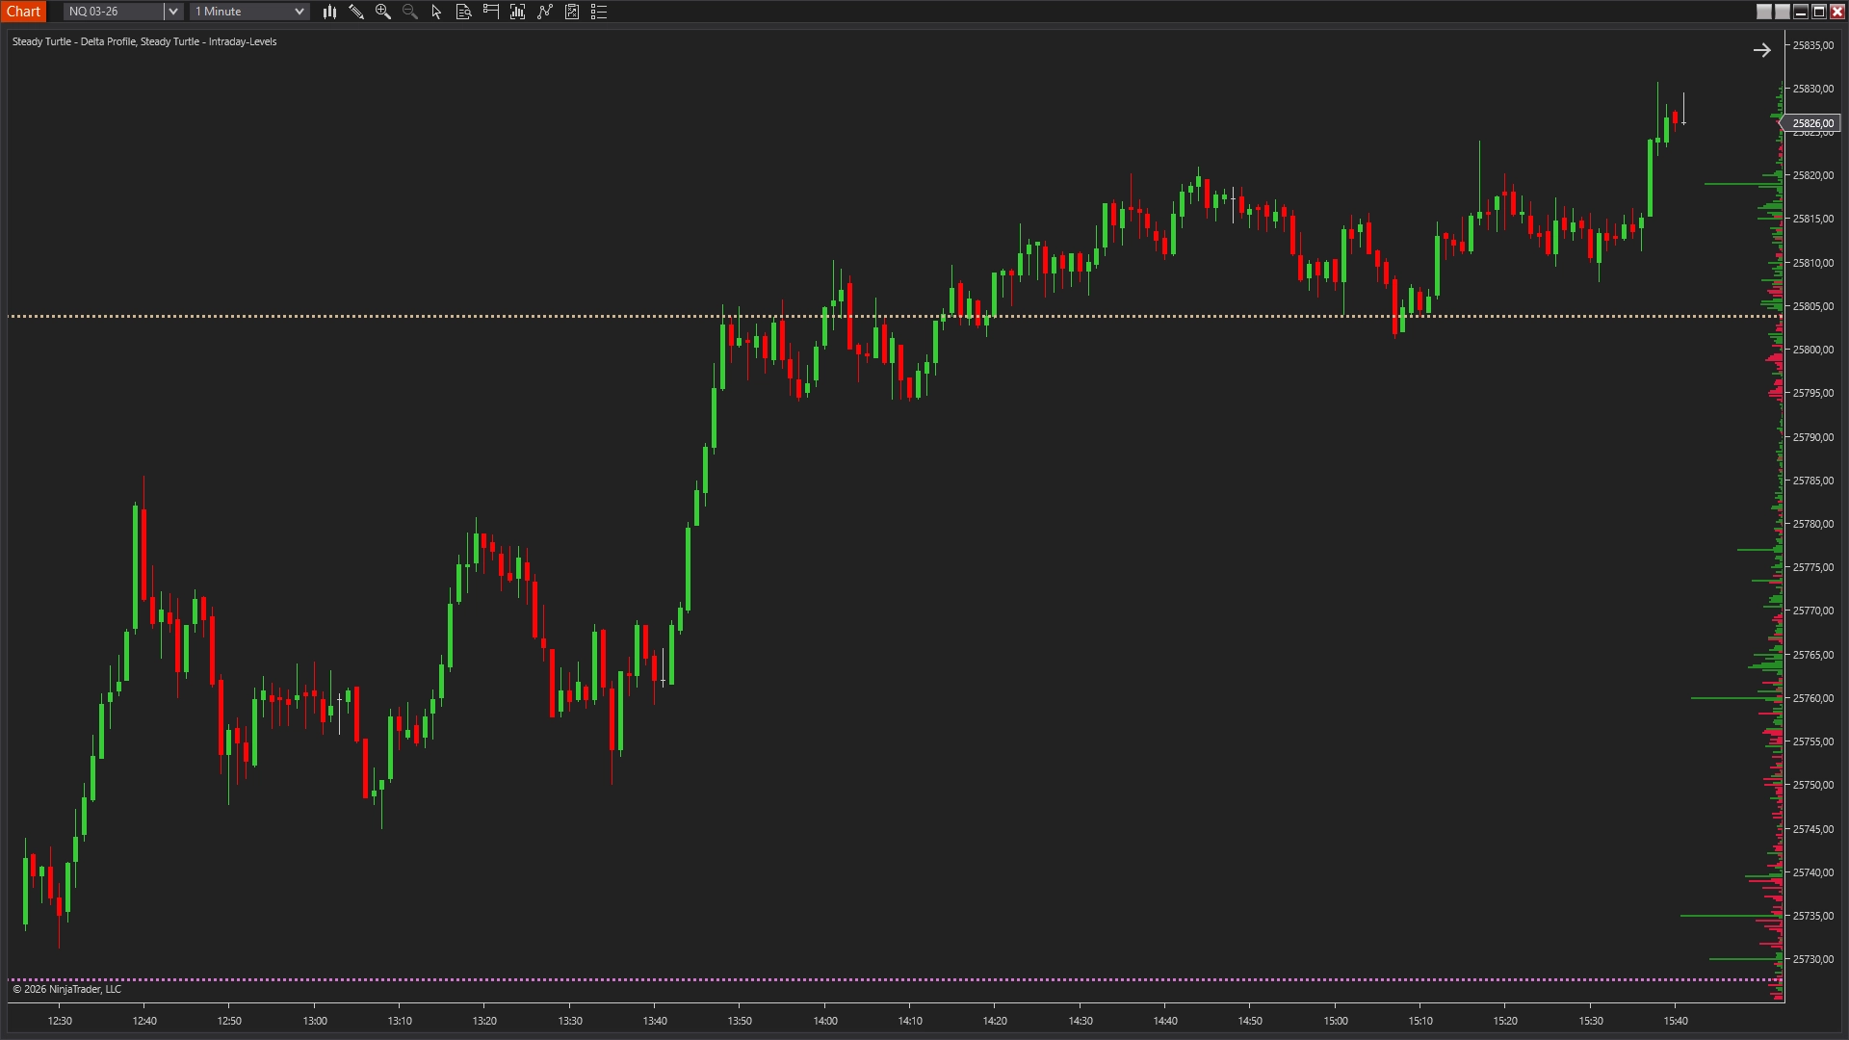Open the bar type (candlestick) icon
Screen dimensions: 1849x1040
click(x=329, y=12)
